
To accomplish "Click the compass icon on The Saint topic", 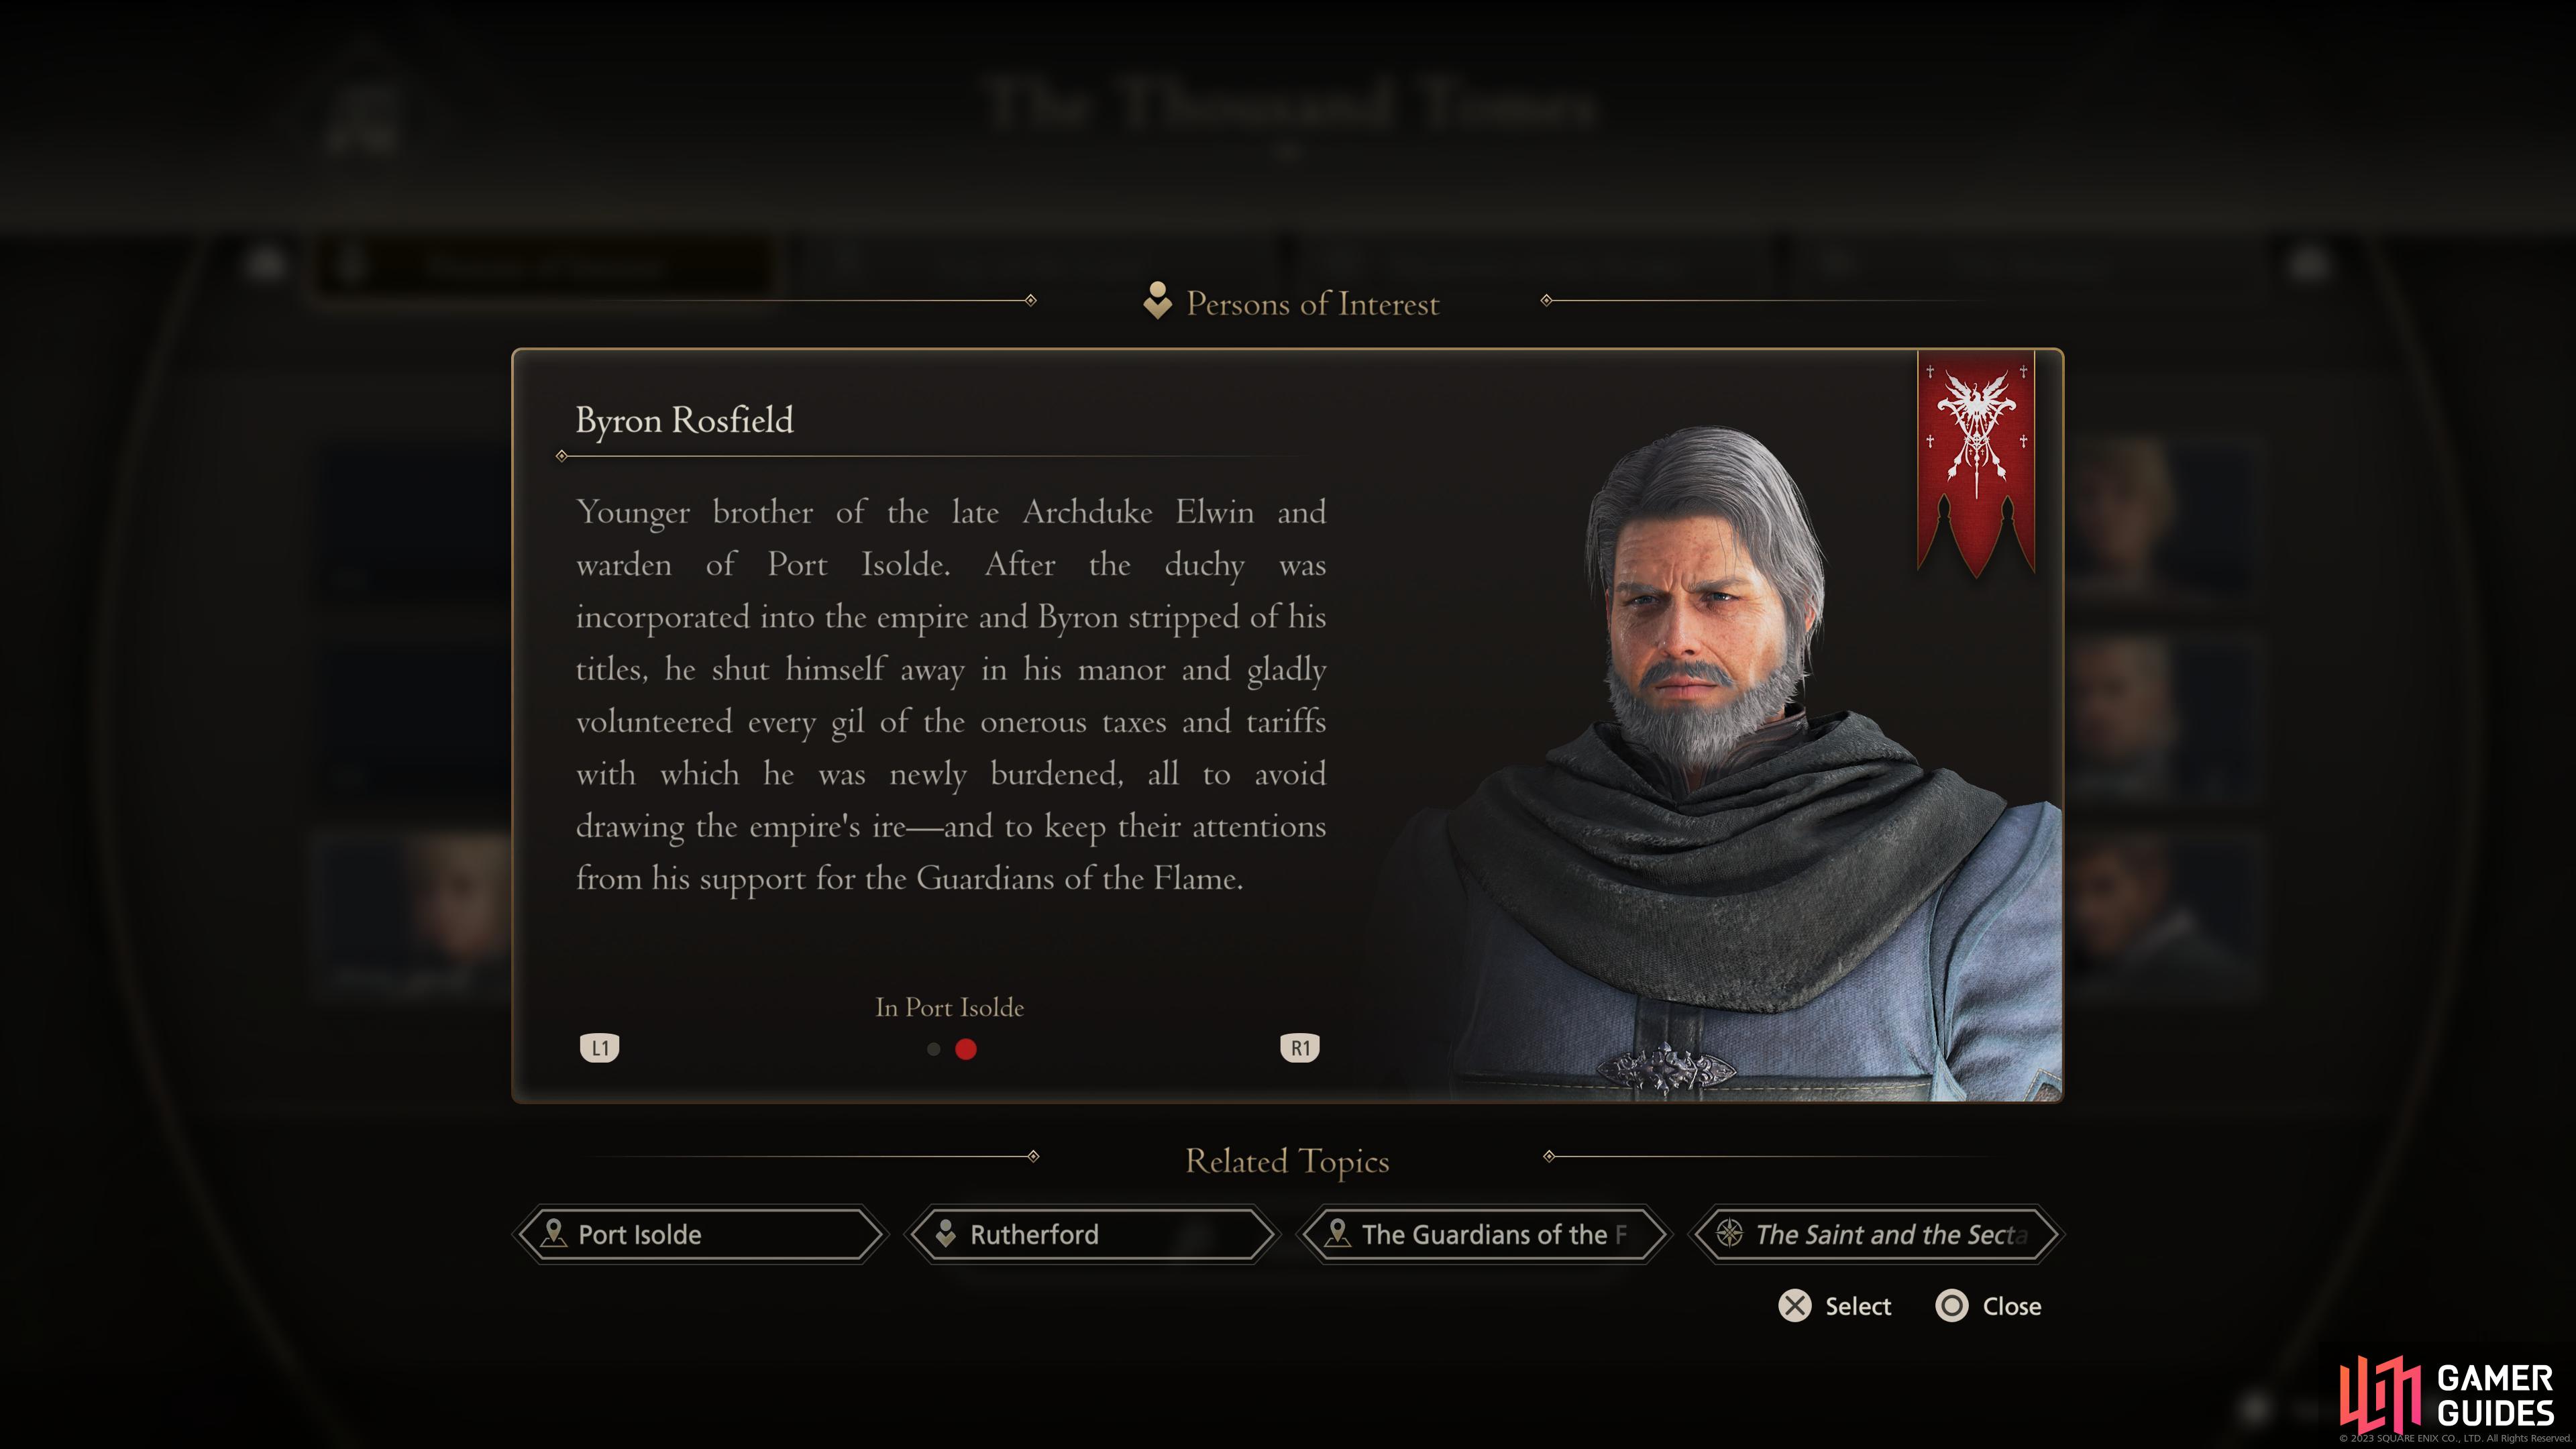I will pyautogui.click(x=1730, y=1233).
